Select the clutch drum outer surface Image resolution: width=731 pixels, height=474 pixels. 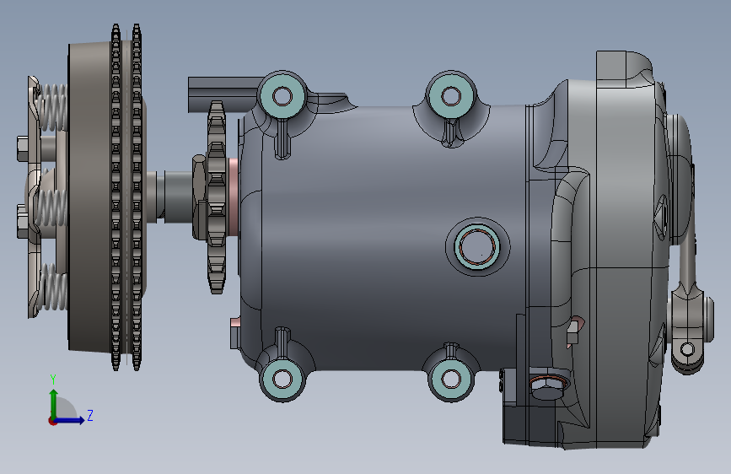point(89,196)
